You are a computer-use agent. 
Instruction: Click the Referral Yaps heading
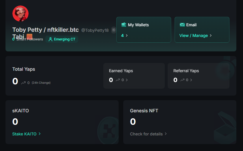[x=186, y=71]
